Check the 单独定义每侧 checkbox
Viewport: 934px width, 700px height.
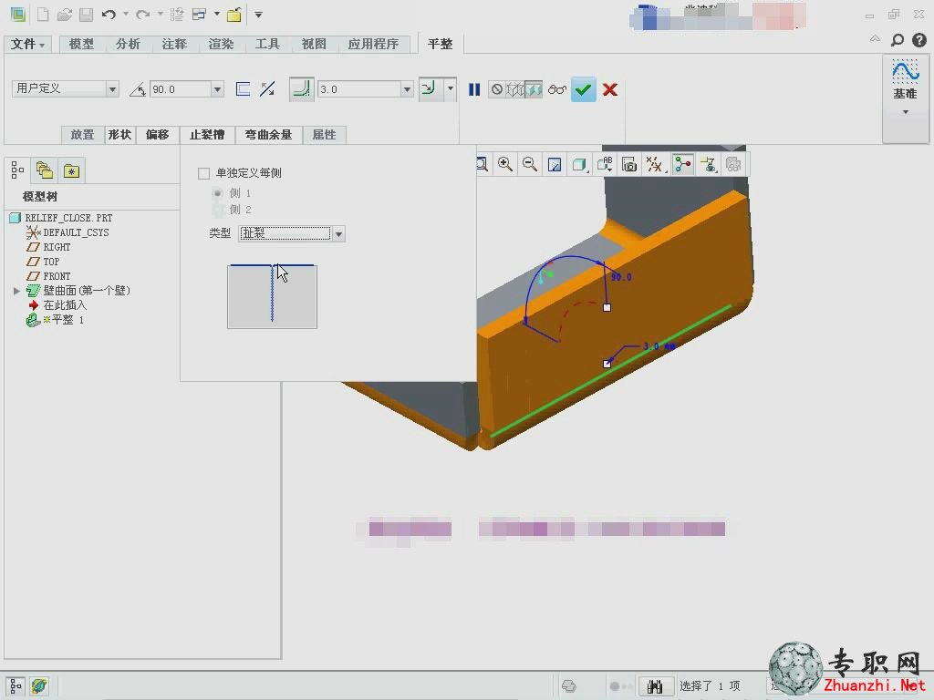click(203, 173)
